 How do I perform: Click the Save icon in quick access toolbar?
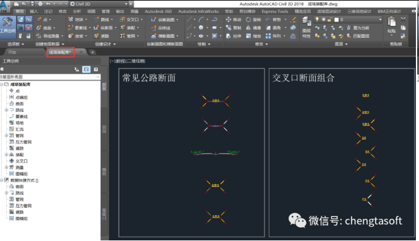[x=32, y=4]
